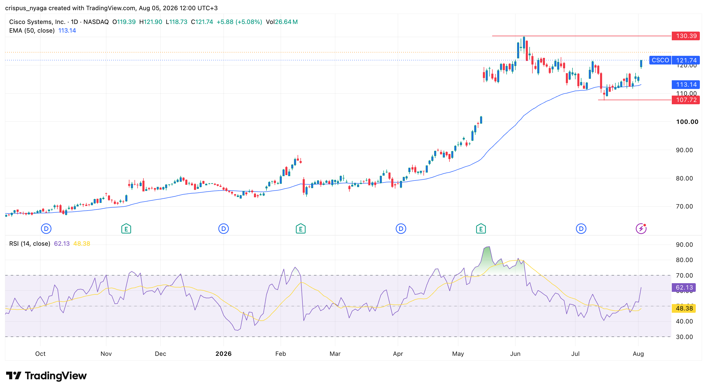
Task: Click the Dec label on time axis
Action: click(x=160, y=354)
